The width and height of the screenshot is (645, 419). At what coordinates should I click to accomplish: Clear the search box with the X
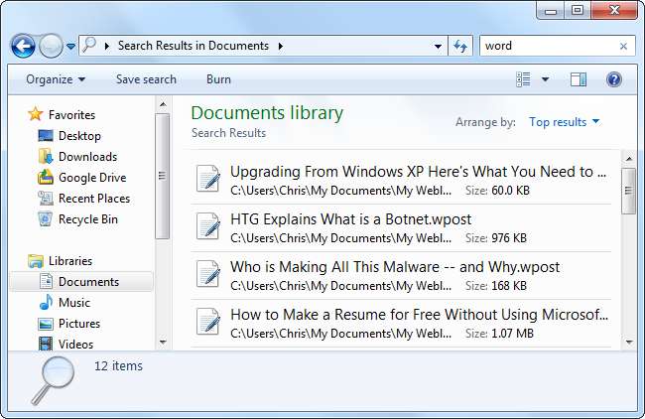623,46
